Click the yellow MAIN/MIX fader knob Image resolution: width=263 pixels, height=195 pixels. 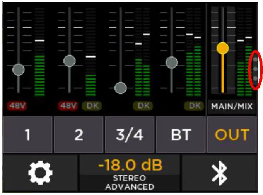click(222, 48)
